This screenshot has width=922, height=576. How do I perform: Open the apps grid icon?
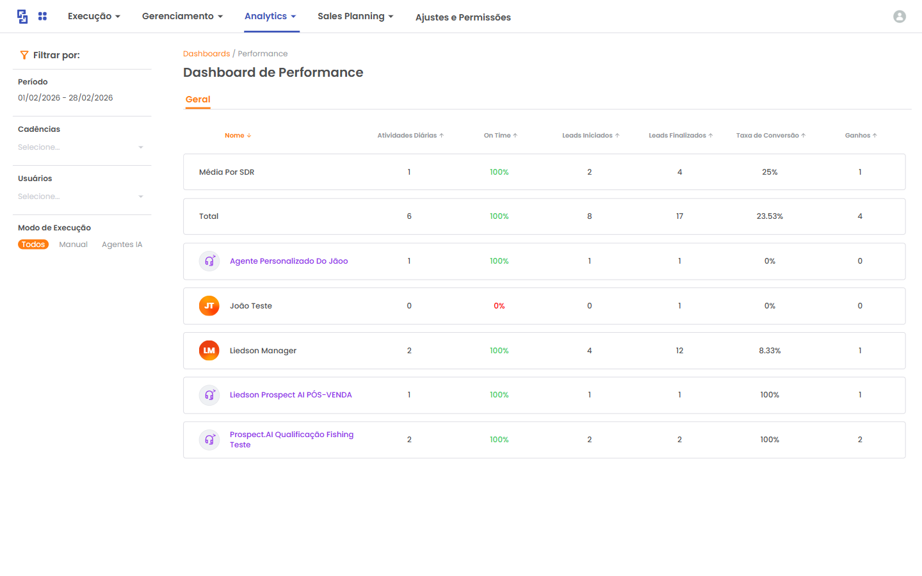[x=42, y=16]
